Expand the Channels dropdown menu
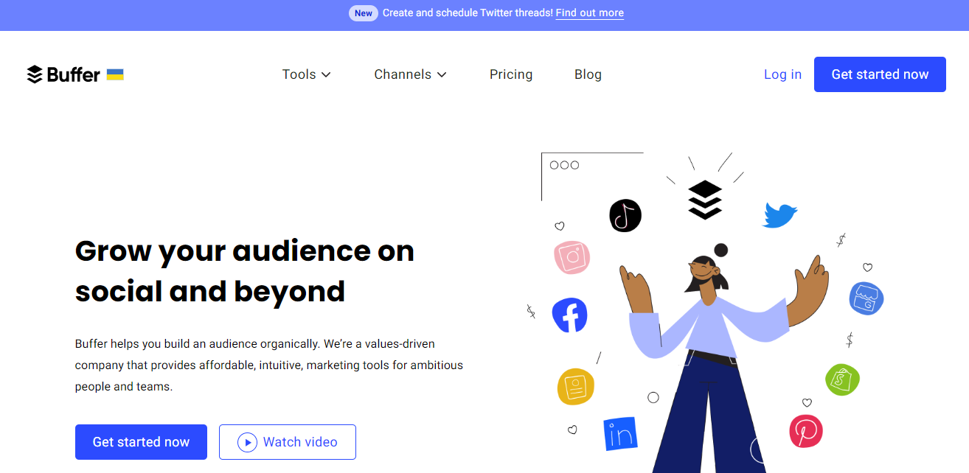Viewport: 969px width, 473px height. (x=411, y=74)
